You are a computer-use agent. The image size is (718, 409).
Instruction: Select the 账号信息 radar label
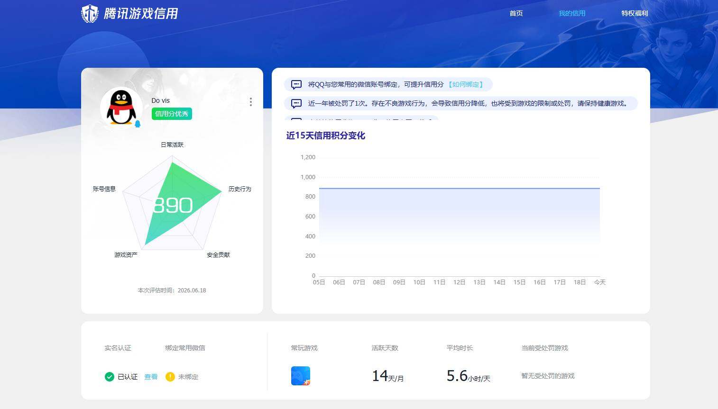tap(104, 189)
